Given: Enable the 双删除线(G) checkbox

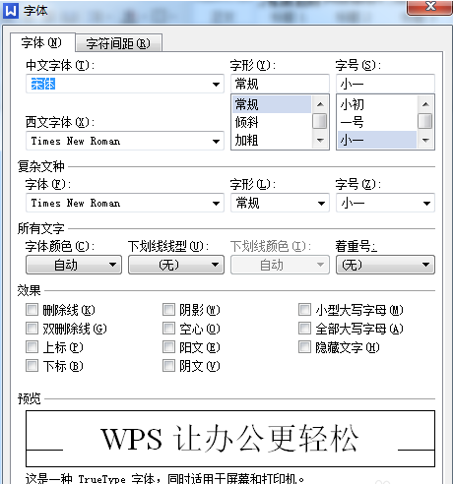Looking at the screenshot, I should pyautogui.click(x=32, y=329).
